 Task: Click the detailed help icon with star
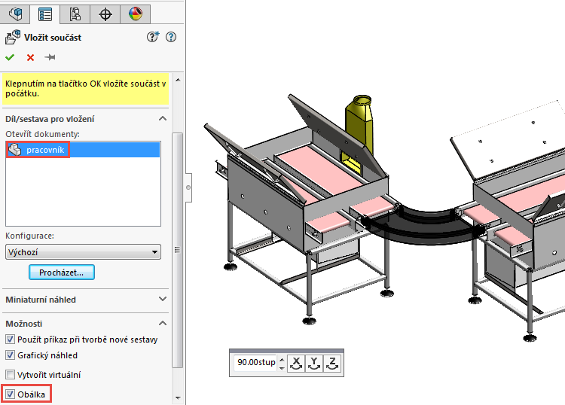tap(153, 36)
